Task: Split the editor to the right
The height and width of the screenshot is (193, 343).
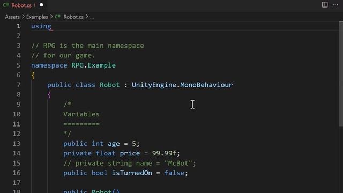Action: coord(325,5)
